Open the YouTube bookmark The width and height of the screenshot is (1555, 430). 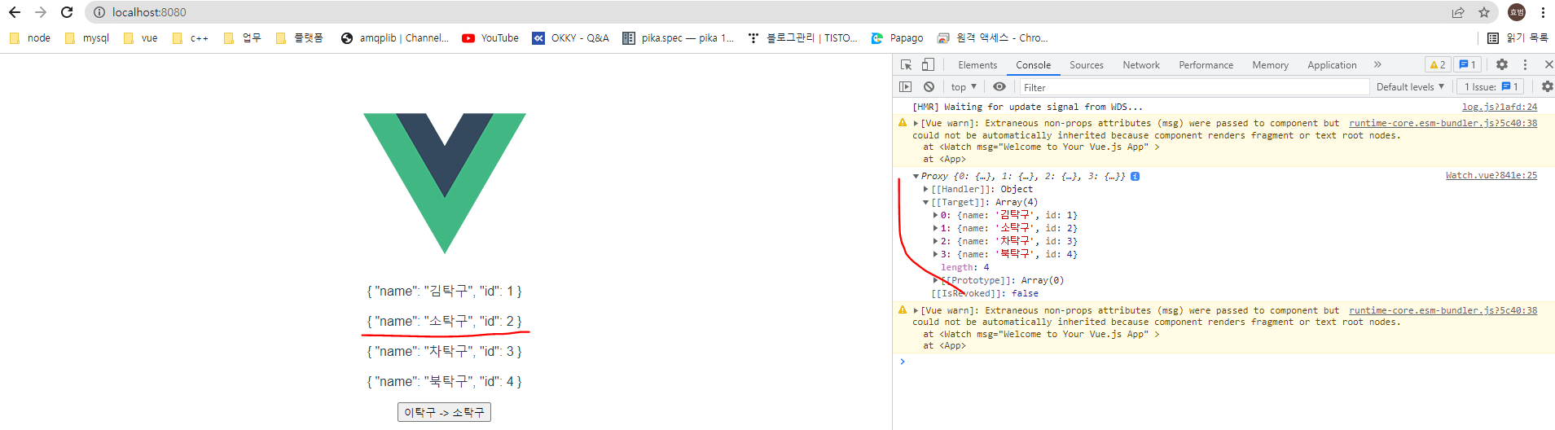(490, 37)
